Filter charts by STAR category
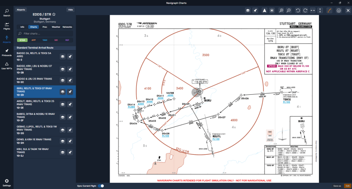Image resolution: width=352 pixels, height=189 pixels. 22,40
